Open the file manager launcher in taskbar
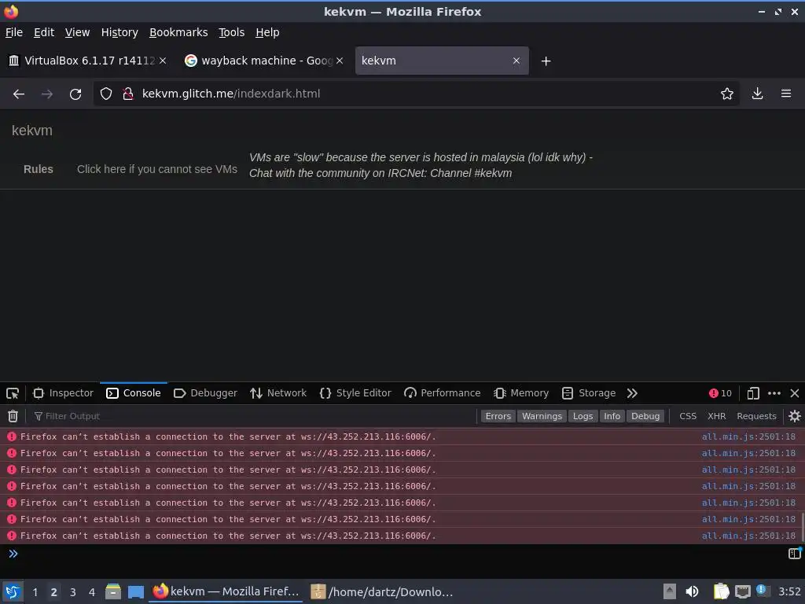Screen dimensions: 805x604 (113, 591)
